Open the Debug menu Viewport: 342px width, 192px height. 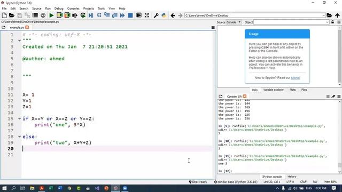coord(59,9)
